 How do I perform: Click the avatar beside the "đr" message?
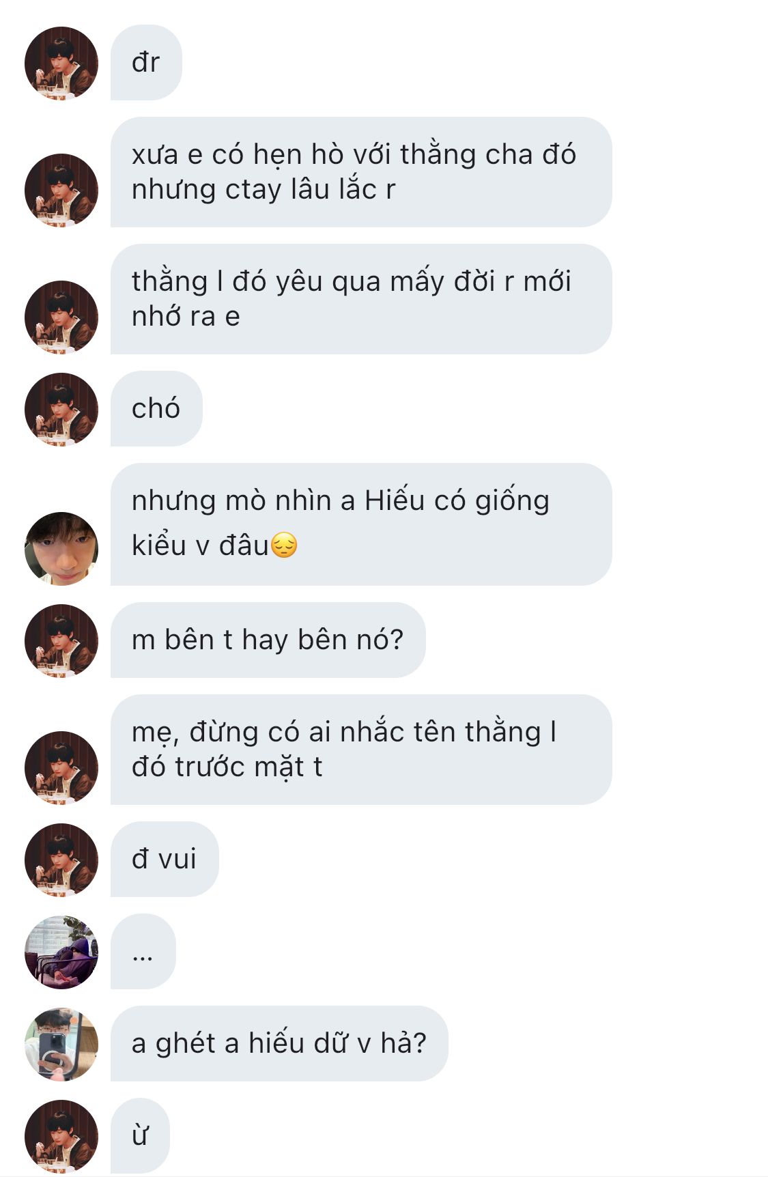point(61,63)
